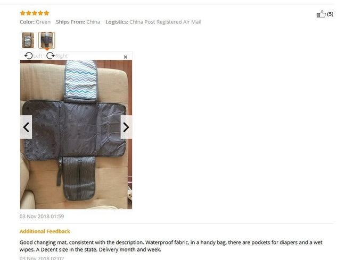Select the second highlighted photo thumbnail

click(46, 40)
